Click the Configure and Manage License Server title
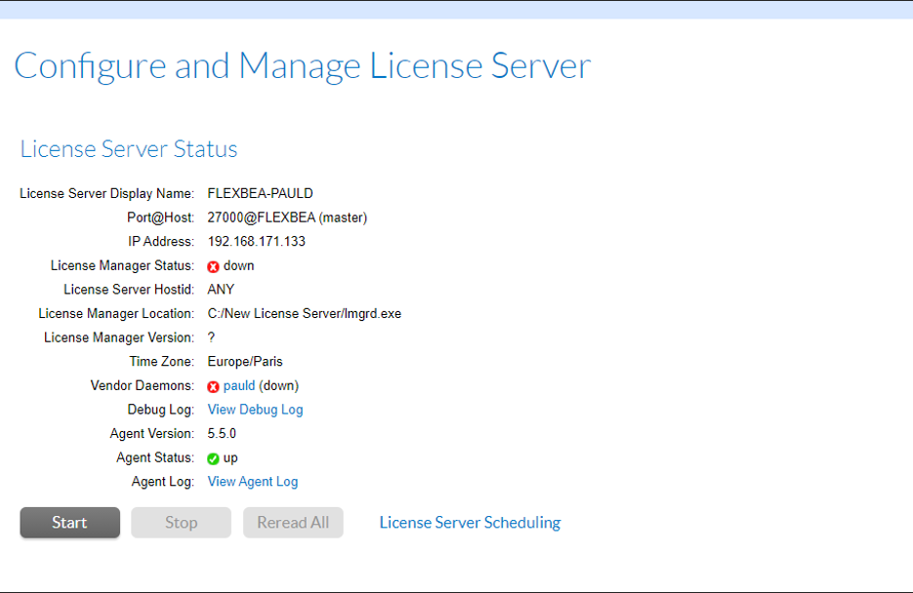Image resolution: width=913 pixels, height=593 pixels. click(302, 65)
